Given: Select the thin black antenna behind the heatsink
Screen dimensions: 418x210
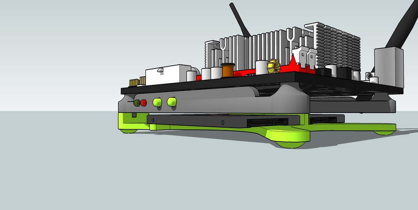Looking at the screenshot, I should pos(240,20).
